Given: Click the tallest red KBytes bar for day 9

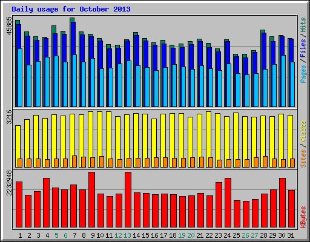Looking at the screenshot, I should [x=92, y=200].
